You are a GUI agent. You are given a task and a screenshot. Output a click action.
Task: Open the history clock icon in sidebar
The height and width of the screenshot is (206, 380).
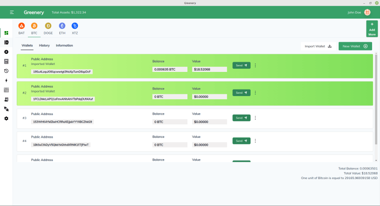6,71
